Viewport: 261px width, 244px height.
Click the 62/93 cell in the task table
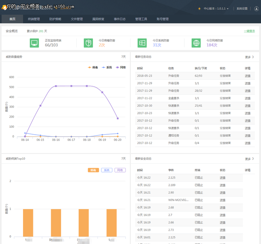click(x=198, y=76)
